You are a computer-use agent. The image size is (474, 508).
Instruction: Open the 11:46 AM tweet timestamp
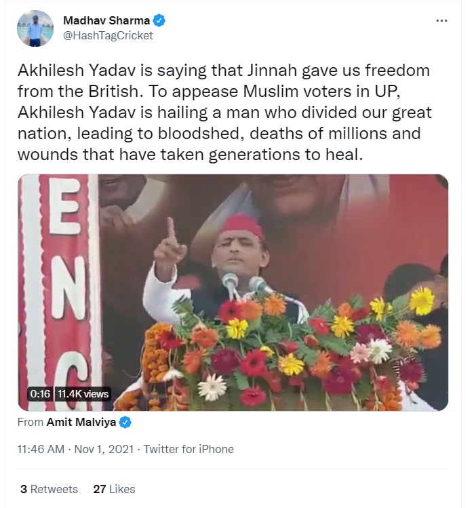click(x=40, y=449)
